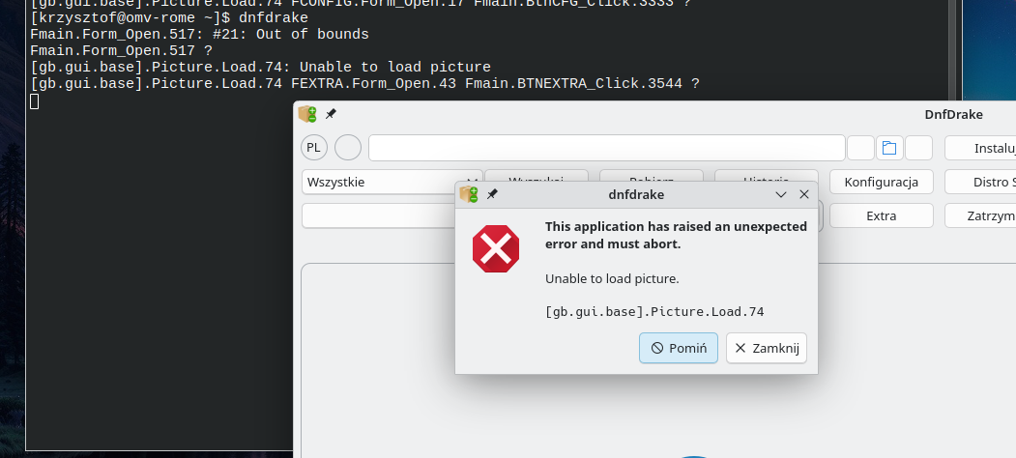Click the terminal cursor block
This screenshot has width=1016, height=458.
tap(35, 101)
